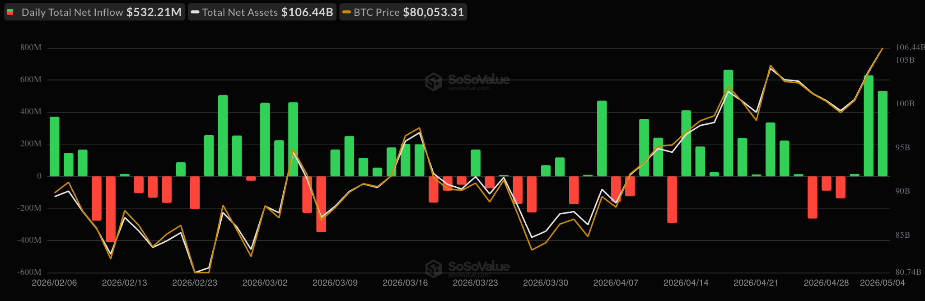This screenshot has width=925, height=301.
Task: Click the 400M left axis label
Action: click(31, 112)
